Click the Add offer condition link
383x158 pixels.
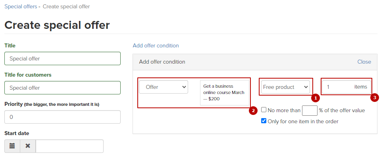[156, 45]
